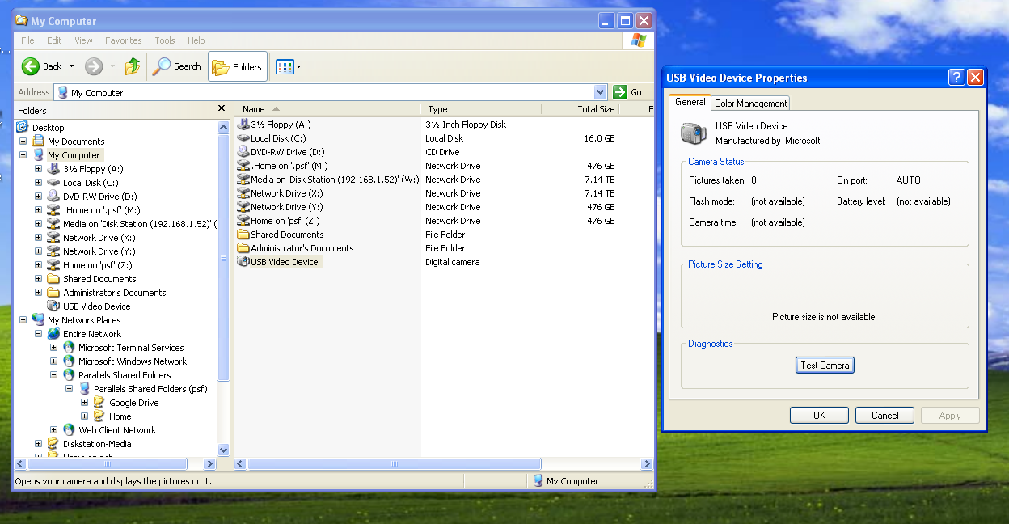Click the Go button beside address bar

coord(628,92)
